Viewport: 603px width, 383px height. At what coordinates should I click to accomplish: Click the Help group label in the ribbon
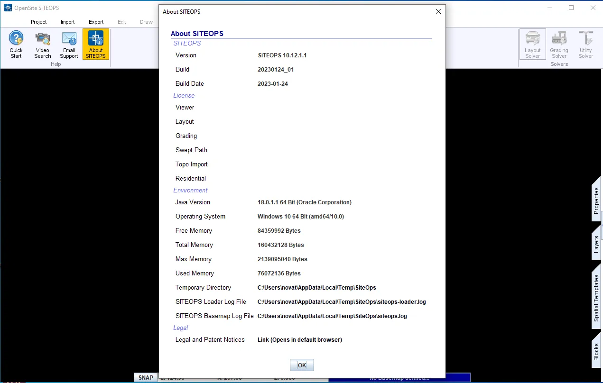[56, 64]
